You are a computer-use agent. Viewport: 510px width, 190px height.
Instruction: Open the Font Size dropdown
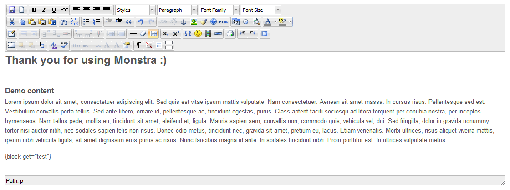(261, 10)
